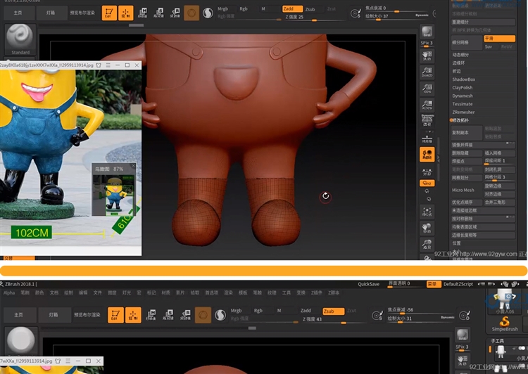Click the symmetry icon beside 焦点衰减 -56
The height and width of the screenshot is (374, 528).
click(x=377, y=315)
